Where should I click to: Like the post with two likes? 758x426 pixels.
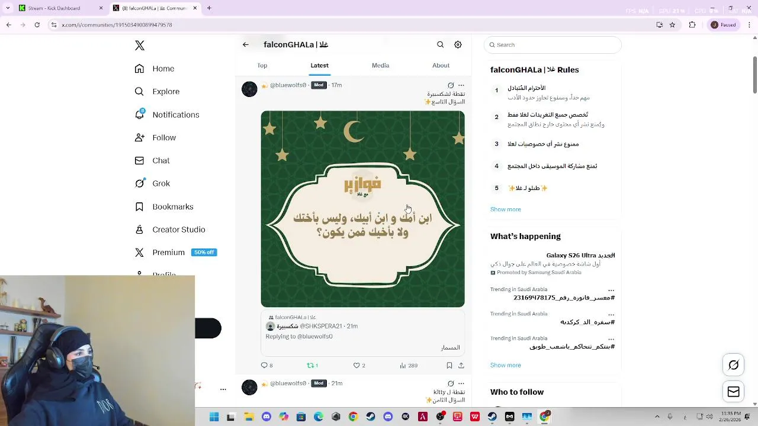point(359,366)
